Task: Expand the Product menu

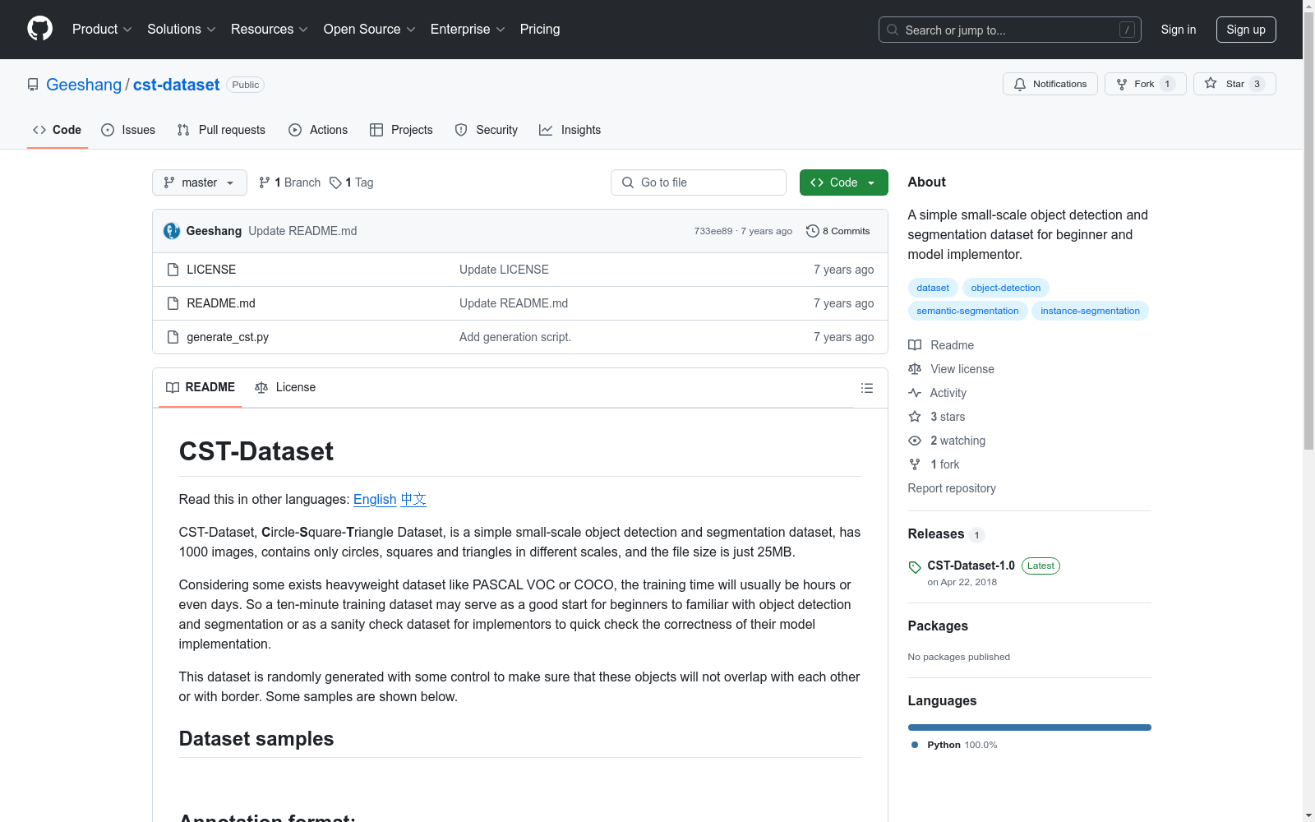Action: (102, 29)
